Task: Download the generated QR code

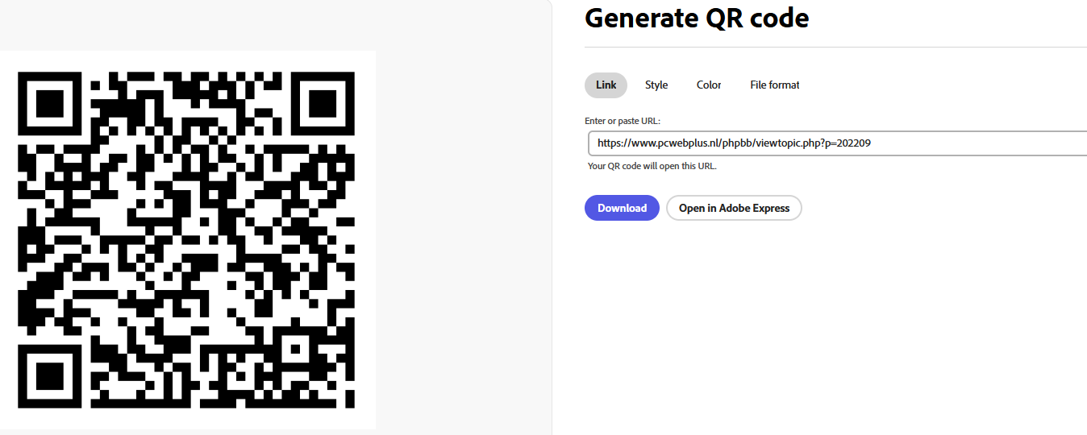Action: (622, 208)
